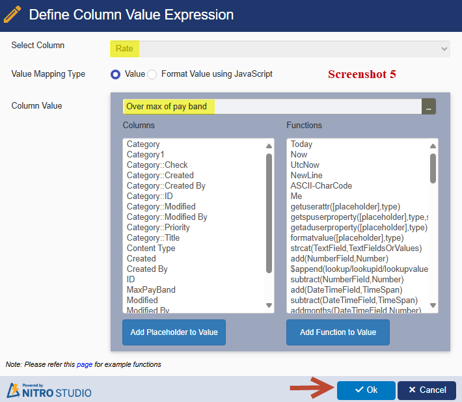Select the Value radio button
The image size is (462, 402).
pyautogui.click(x=116, y=74)
